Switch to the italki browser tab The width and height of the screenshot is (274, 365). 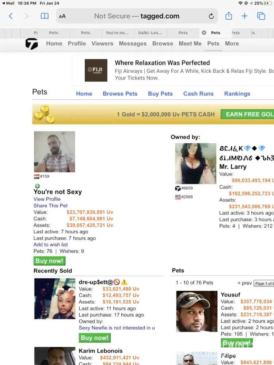(x=150, y=33)
